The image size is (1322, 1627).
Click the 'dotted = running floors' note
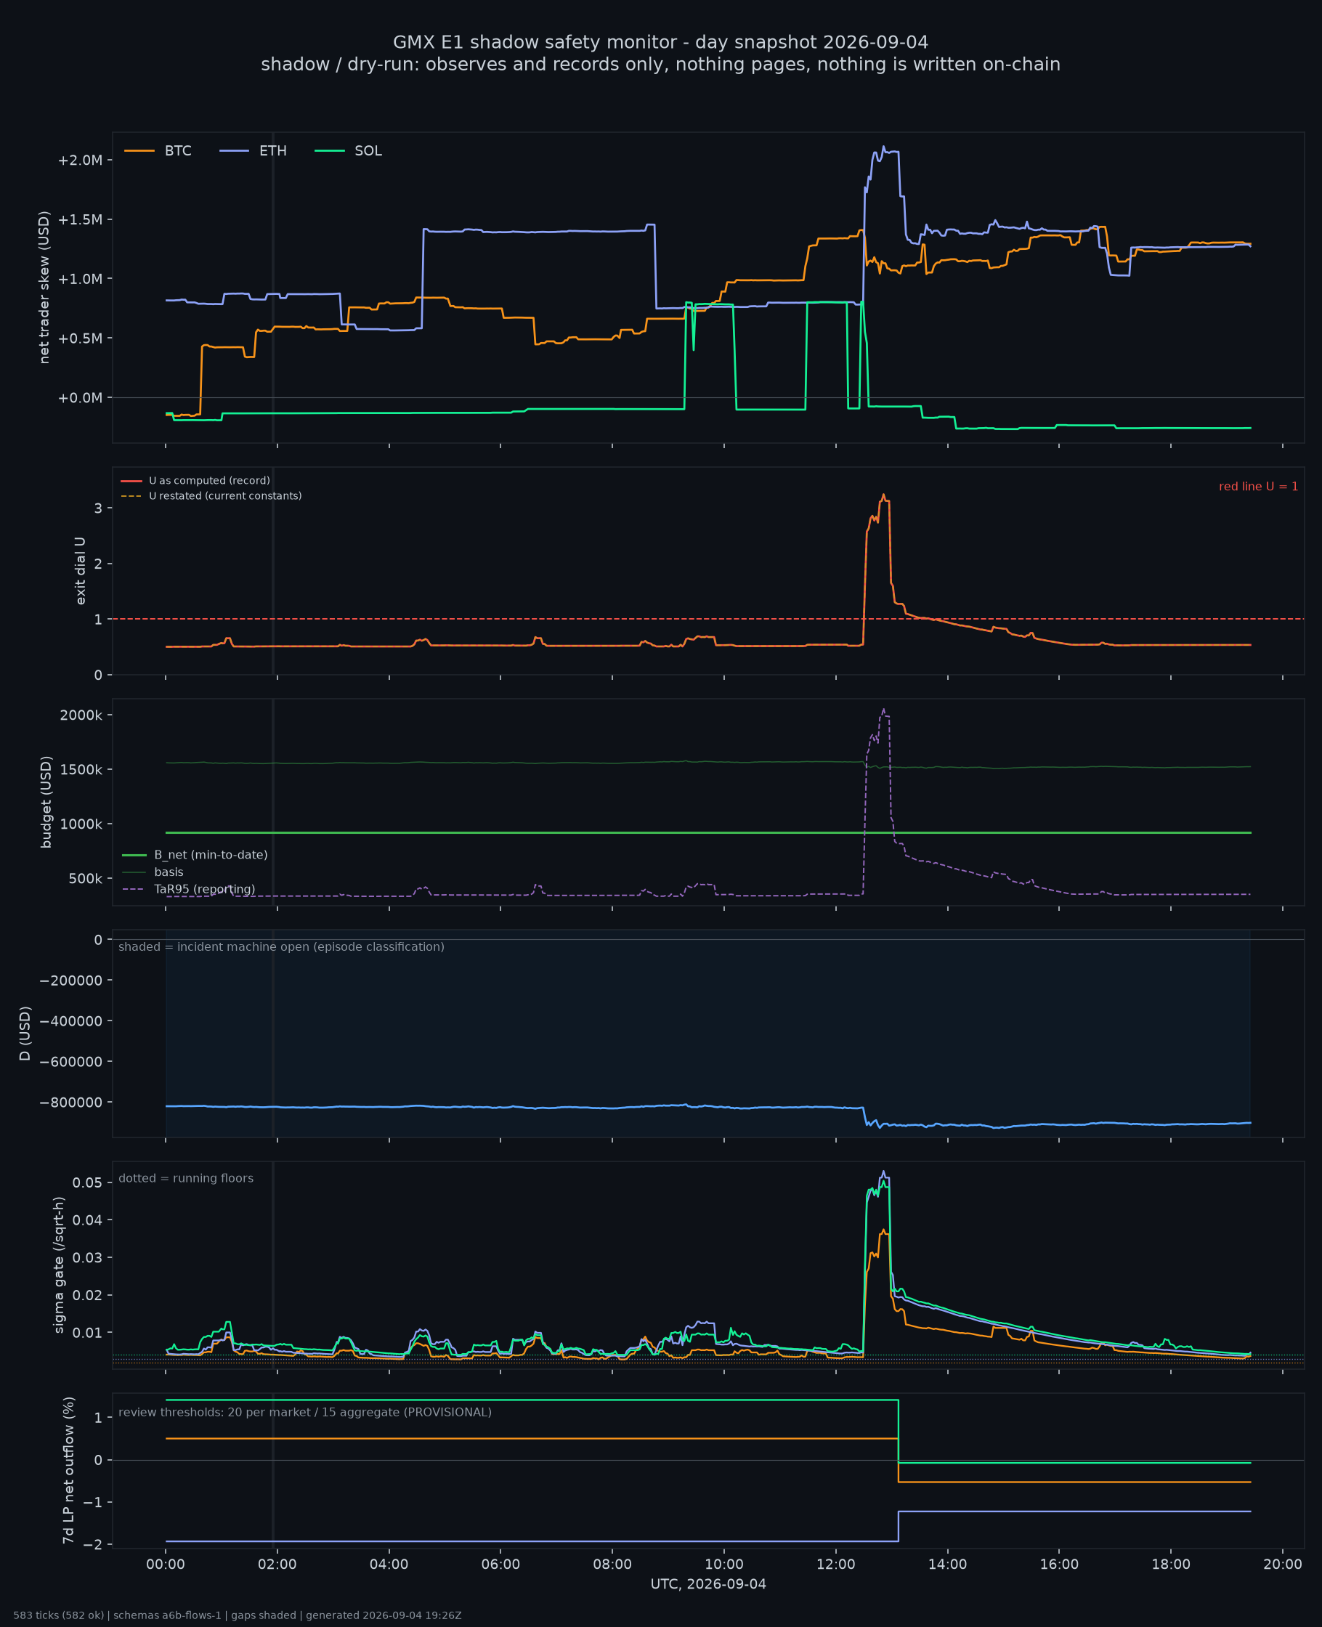click(x=186, y=1178)
